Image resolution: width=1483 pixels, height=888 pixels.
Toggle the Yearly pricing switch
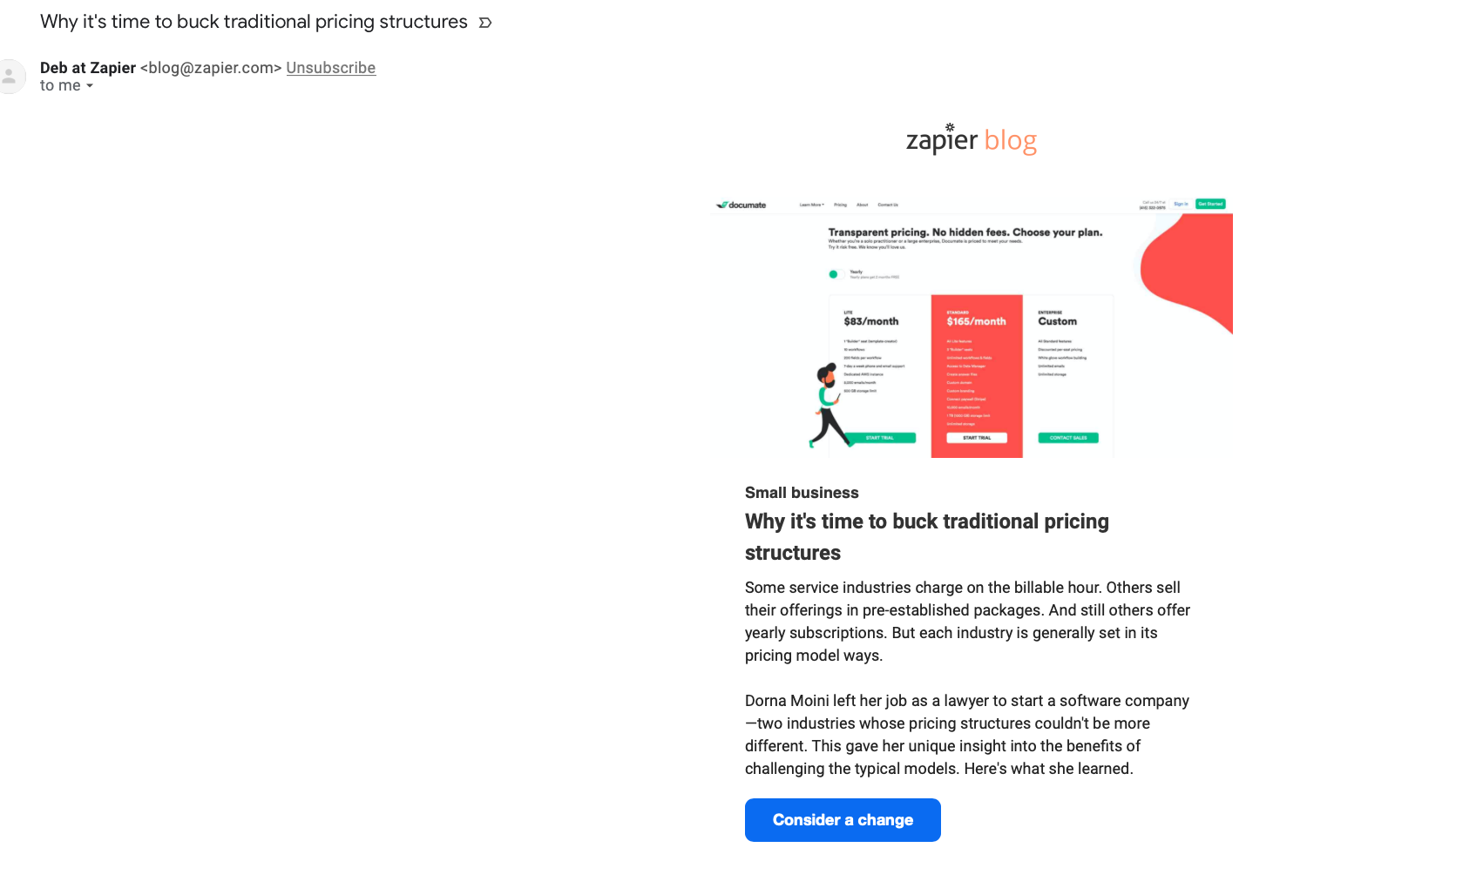click(x=835, y=272)
